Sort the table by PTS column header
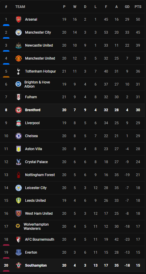Image resolution: width=146 pixels, height=274 pixels. click(138, 7)
